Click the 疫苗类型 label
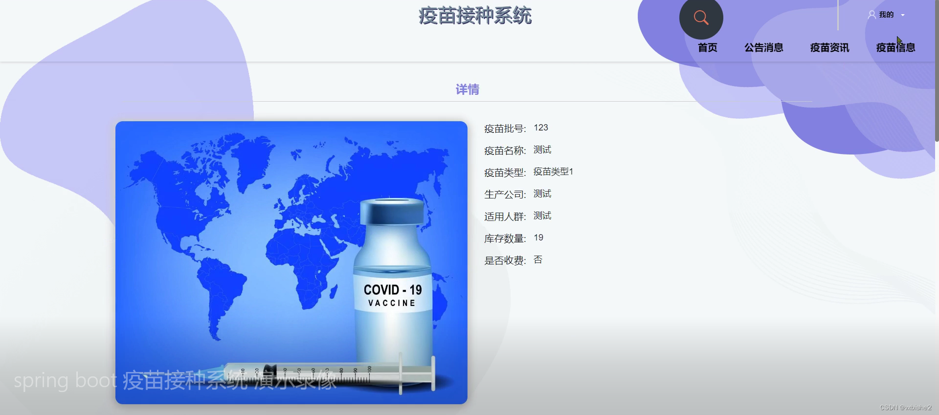 (505, 173)
